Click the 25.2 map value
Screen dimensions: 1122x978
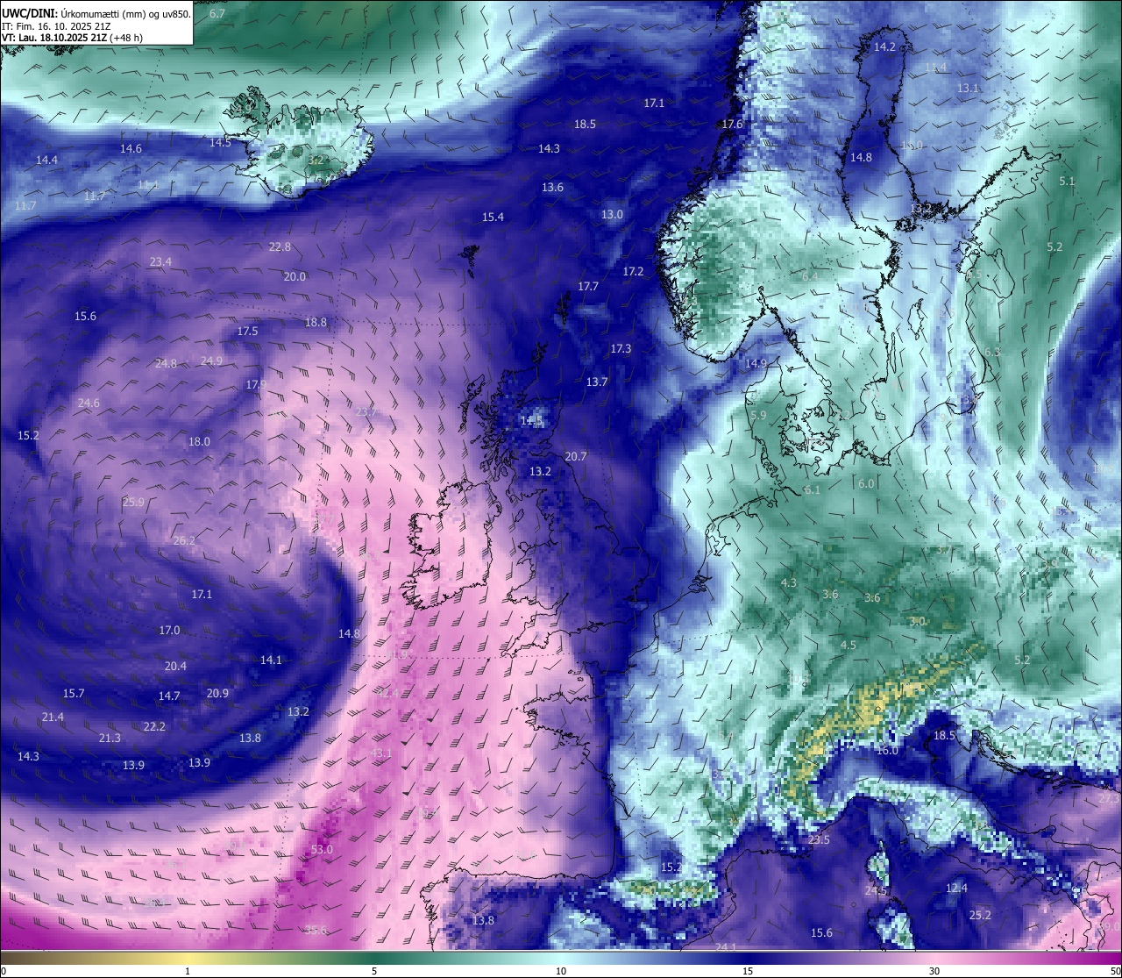980,915
